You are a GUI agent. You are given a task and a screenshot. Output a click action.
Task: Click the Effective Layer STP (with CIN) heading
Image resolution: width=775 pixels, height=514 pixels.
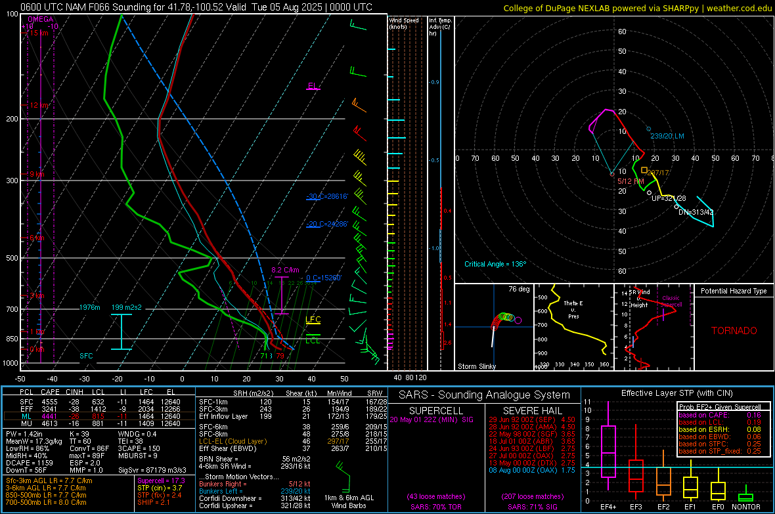(x=677, y=393)
